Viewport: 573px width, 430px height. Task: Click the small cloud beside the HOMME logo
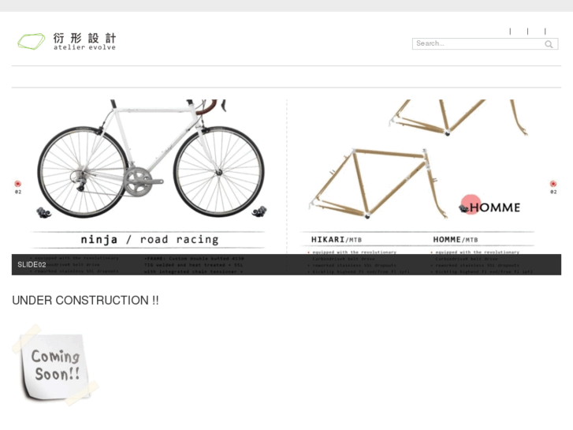[463, 208]
